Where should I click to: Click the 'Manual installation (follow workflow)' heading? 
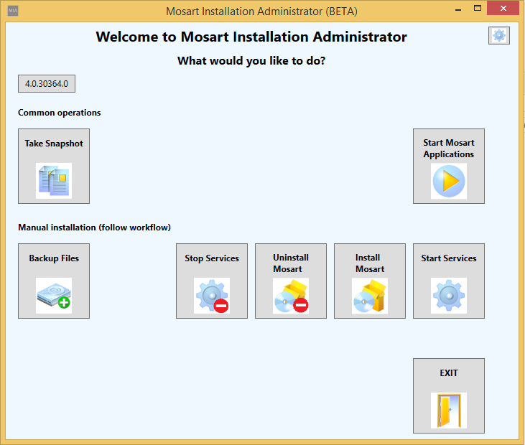pos(94,228)
